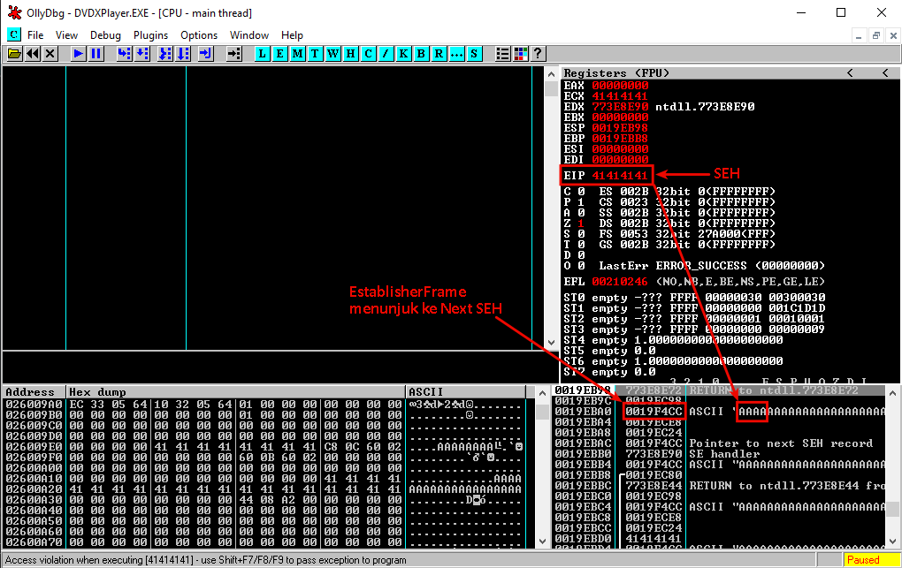This screenshot has width=902, height=568.
Task: Click the Step over toolbar icon
Action: (142, 54)
